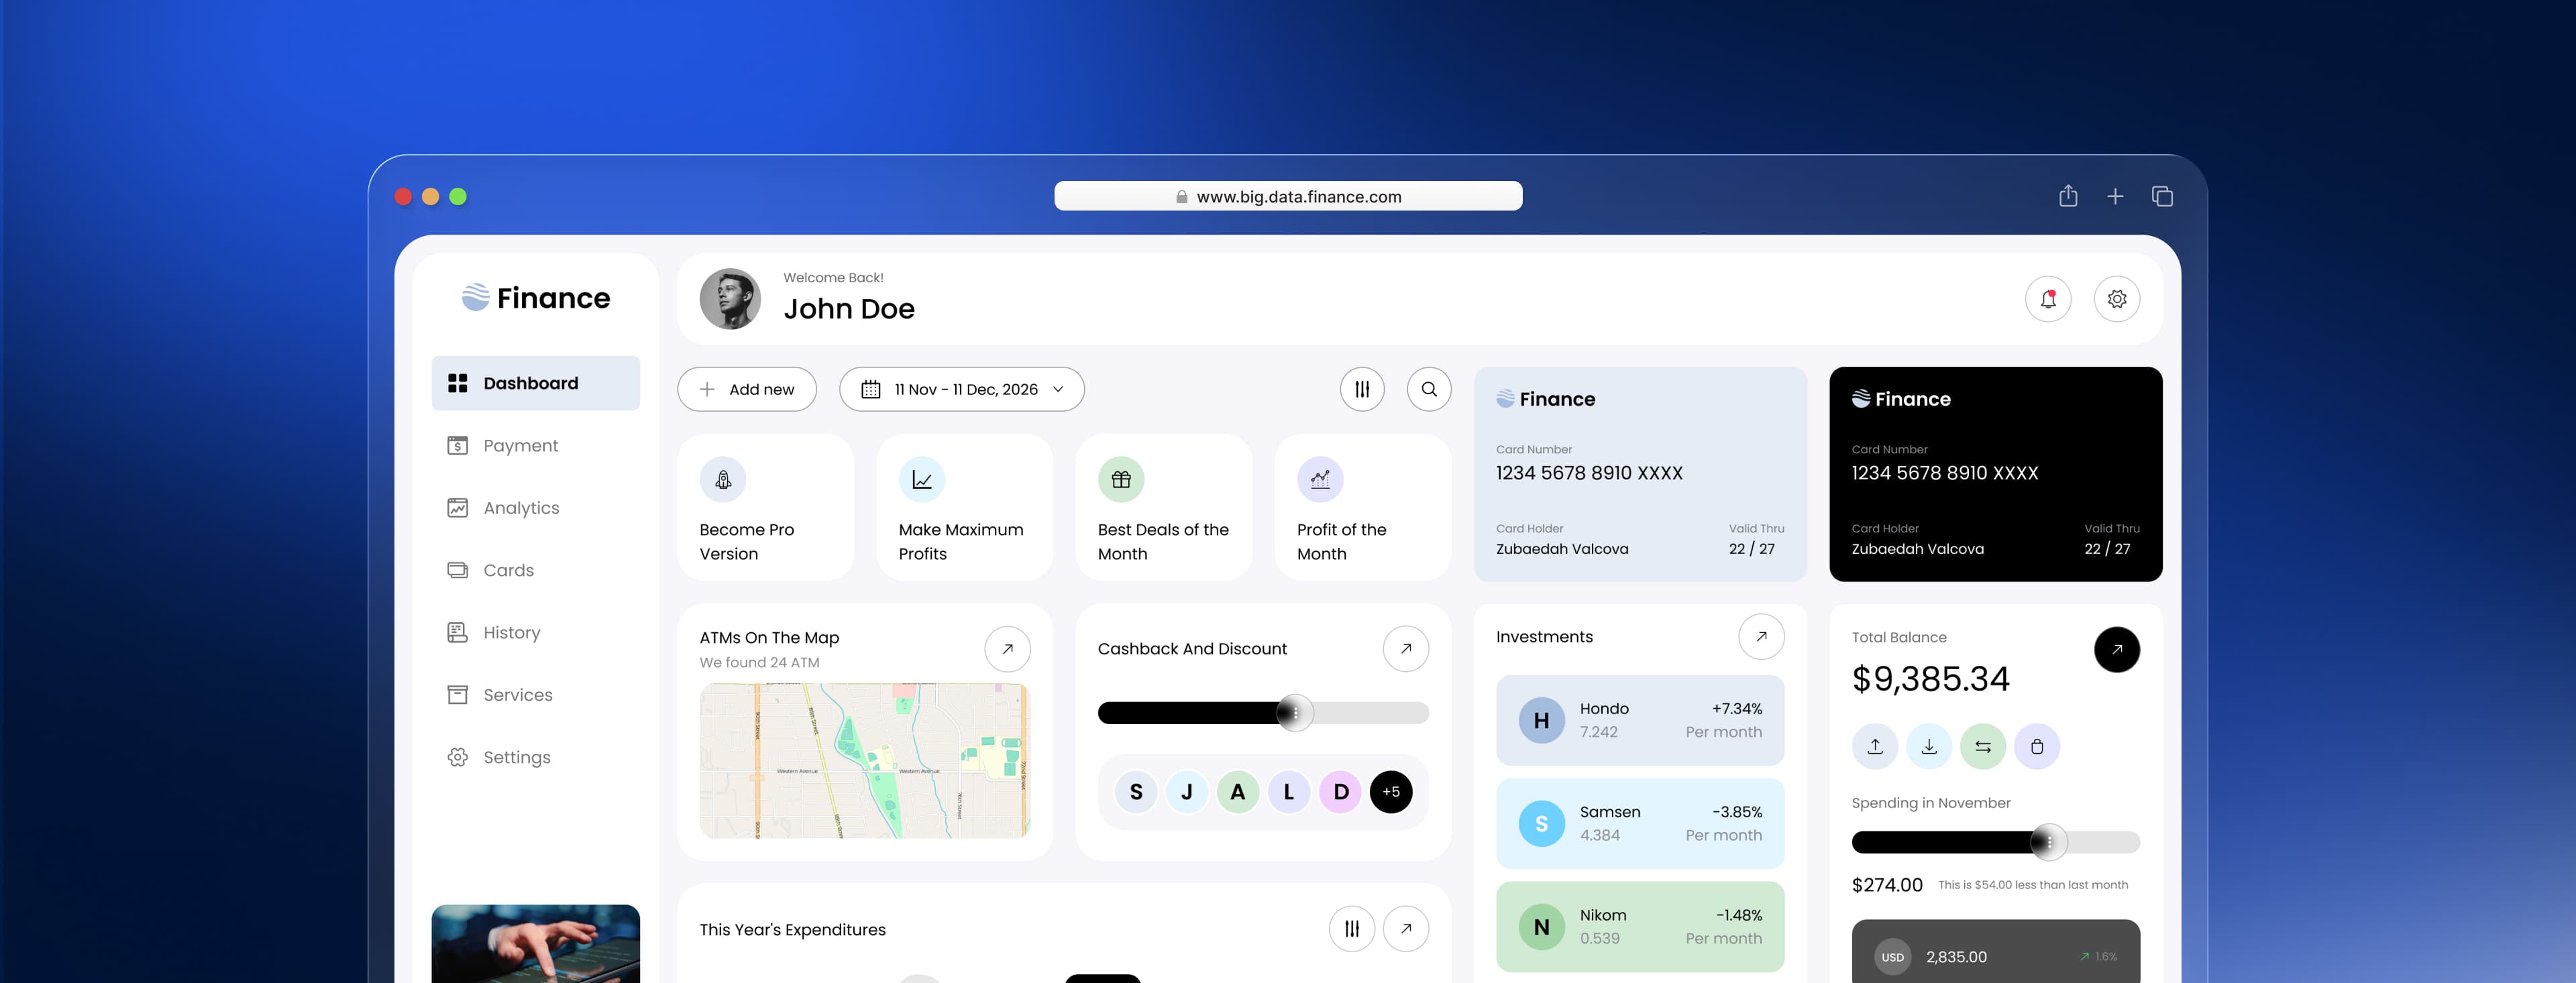Select the light Finance card
This screenshot has height=983, width=2576.
coord(1640,474)
